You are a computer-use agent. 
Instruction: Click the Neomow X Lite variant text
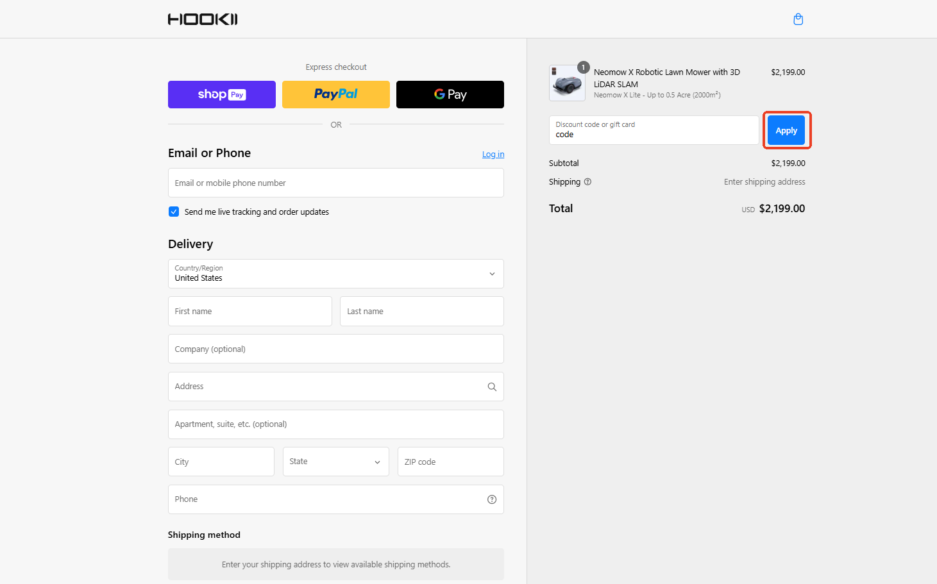tap(657, 95)
